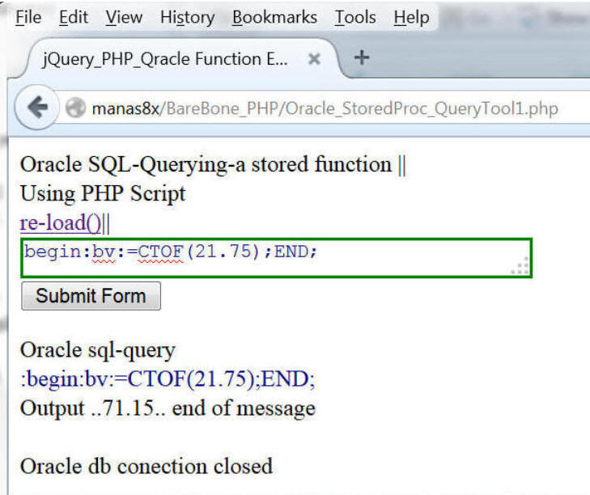
Task: Open the File menu
Action: point(28,17)
